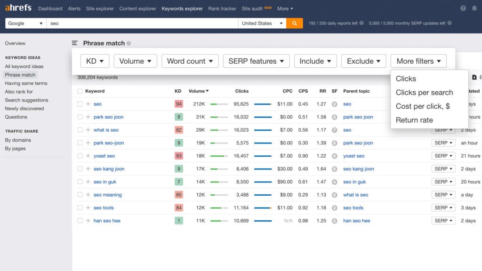Viewport: 482px width, 271px height.
Task: Open the Include filter dropdown
Action: tap(315, 61)
